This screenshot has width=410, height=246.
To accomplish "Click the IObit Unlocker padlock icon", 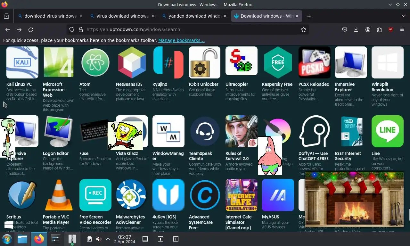I will coord(205,62).
